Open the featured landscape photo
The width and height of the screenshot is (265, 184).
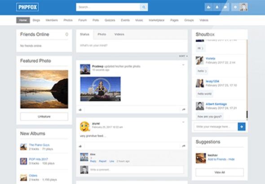click(x=44, y=89)
